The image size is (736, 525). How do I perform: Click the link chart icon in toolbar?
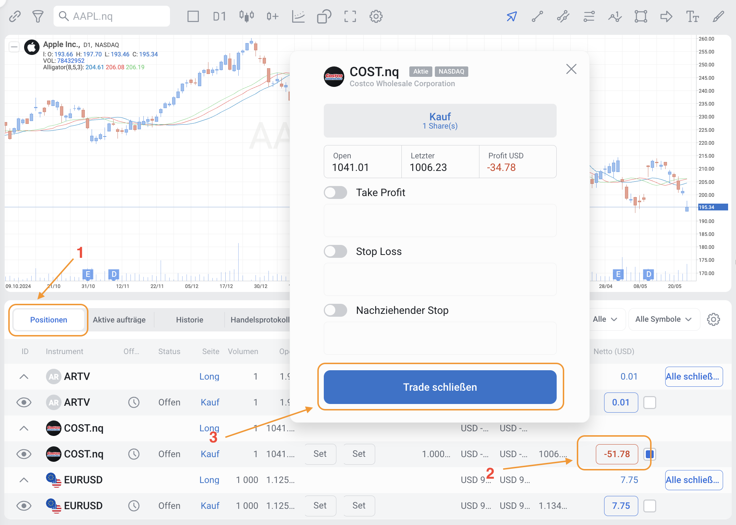pyautogui.click(x=15, y=17)
